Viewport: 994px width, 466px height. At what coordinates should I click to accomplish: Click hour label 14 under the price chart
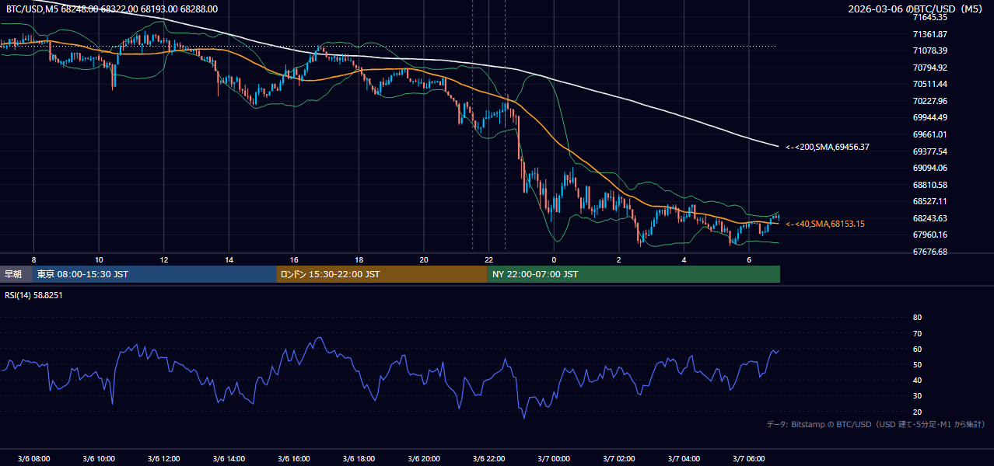click(229, 259)
